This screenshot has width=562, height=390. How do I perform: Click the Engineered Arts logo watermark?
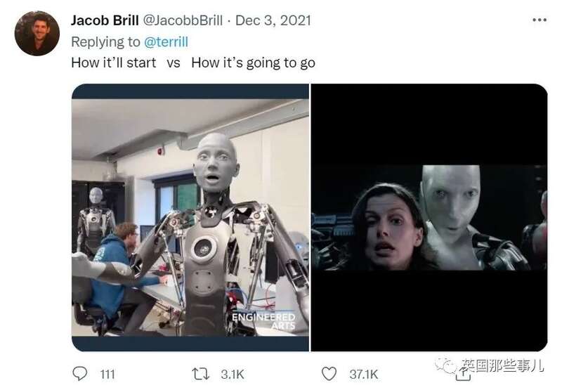[x=263, y=321]
